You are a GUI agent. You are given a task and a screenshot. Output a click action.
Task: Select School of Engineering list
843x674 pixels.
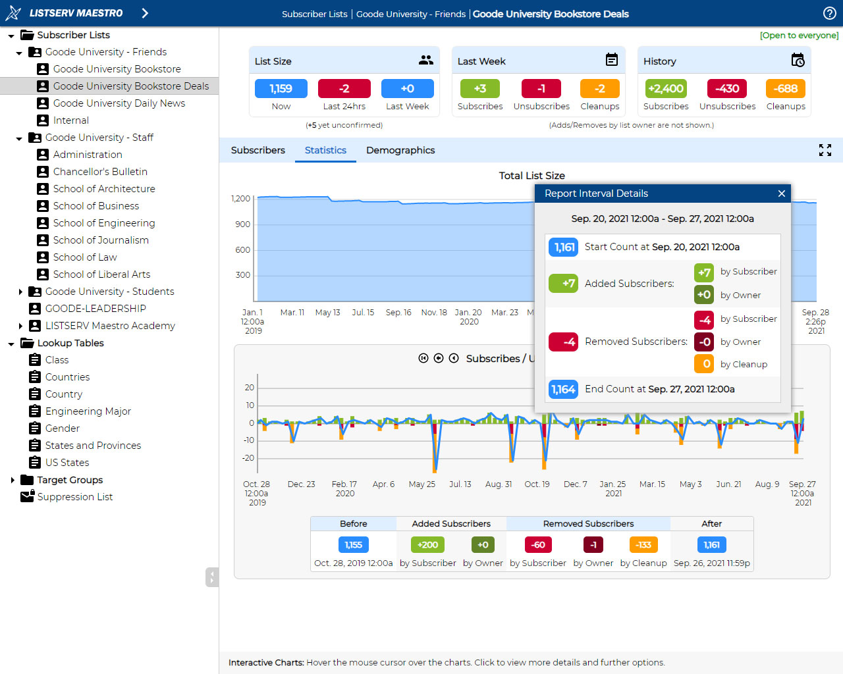[x=104, y=223]
